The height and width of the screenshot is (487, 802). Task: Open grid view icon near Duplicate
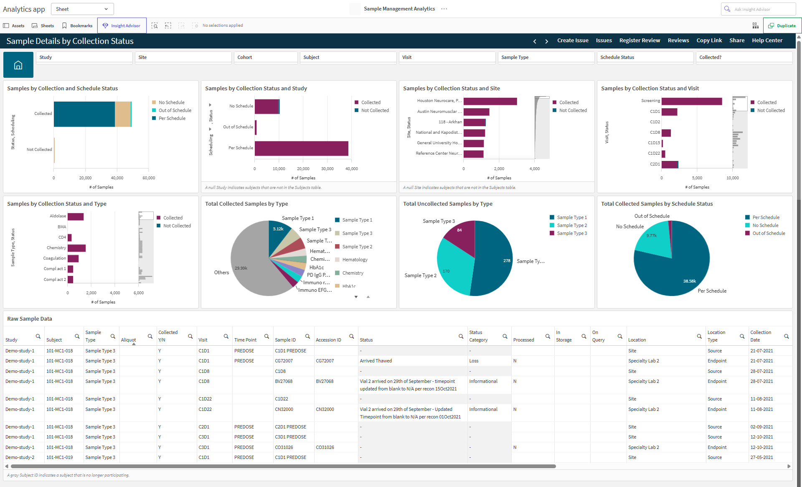[x=756, y=25]
